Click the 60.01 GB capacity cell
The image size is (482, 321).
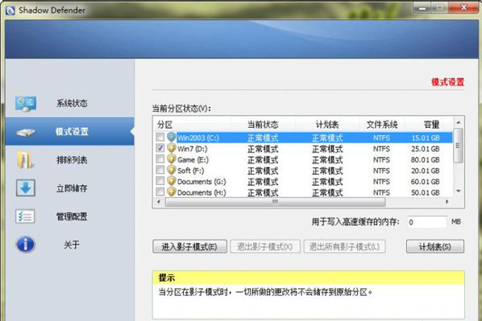[x=426, y=182]
